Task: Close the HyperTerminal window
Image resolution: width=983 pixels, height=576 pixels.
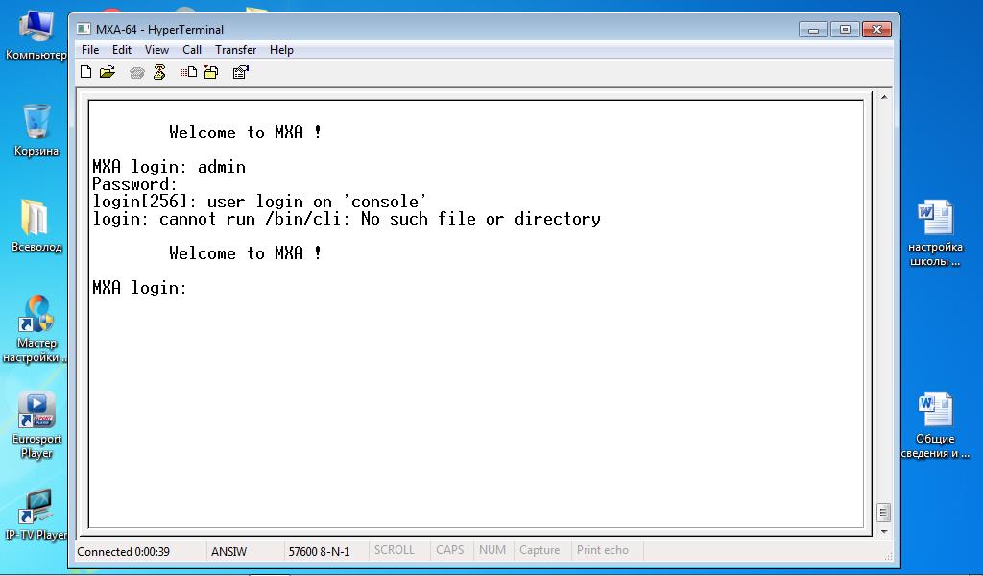Action: (876, 30)
